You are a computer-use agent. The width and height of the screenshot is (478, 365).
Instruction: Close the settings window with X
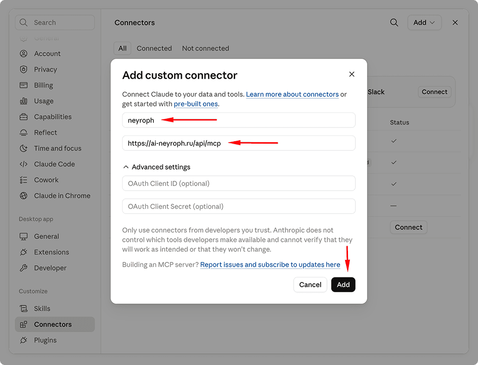tap(455, 22)
